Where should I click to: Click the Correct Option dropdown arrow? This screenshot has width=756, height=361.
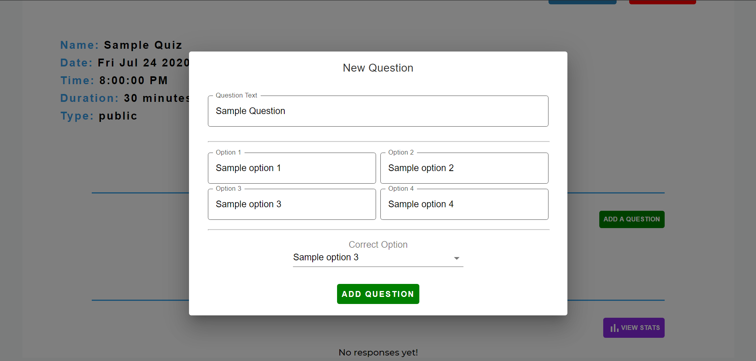pos(456,258)
